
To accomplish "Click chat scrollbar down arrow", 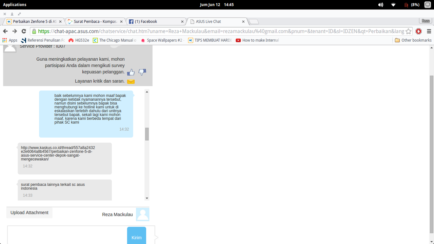I will click(147, 198).
